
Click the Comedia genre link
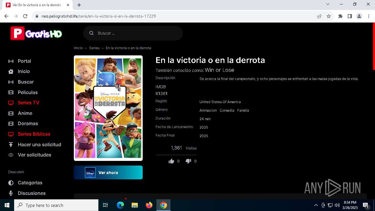pyautogui.click(x=227, y=110)
